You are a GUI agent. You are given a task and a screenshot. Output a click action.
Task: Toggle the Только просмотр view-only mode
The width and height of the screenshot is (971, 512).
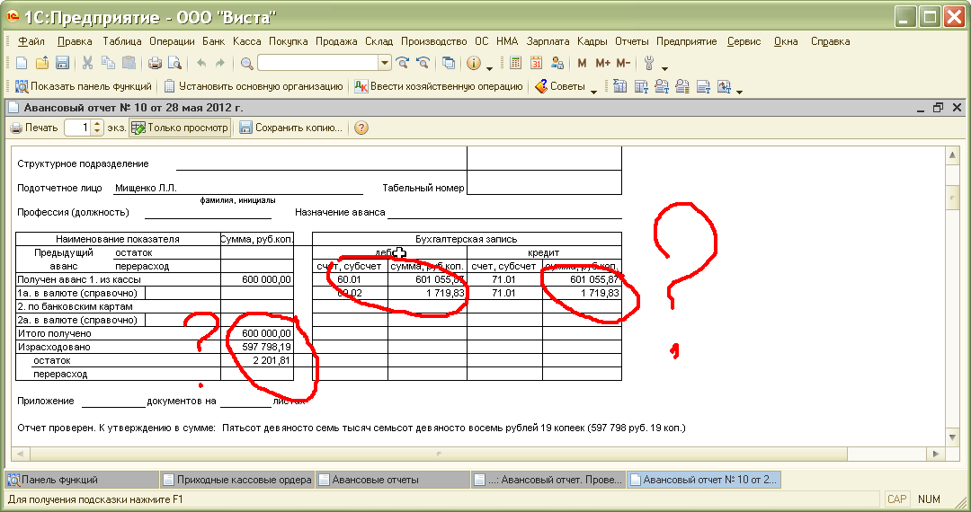click(180, 128)
